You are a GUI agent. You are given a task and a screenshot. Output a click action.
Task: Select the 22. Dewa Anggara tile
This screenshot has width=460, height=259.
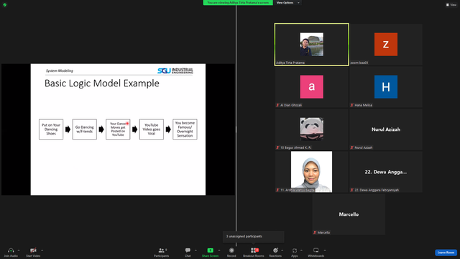(x=386, y=172)
